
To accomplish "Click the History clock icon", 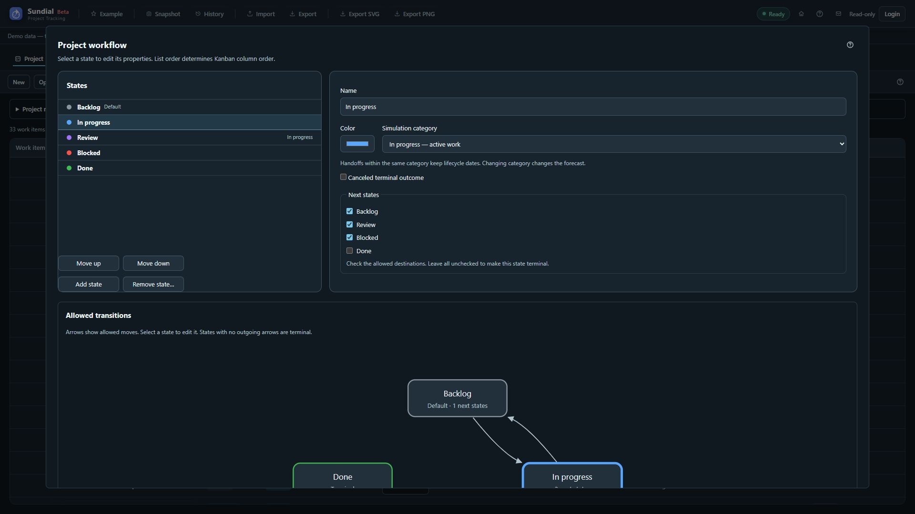I will pos(198,14).
